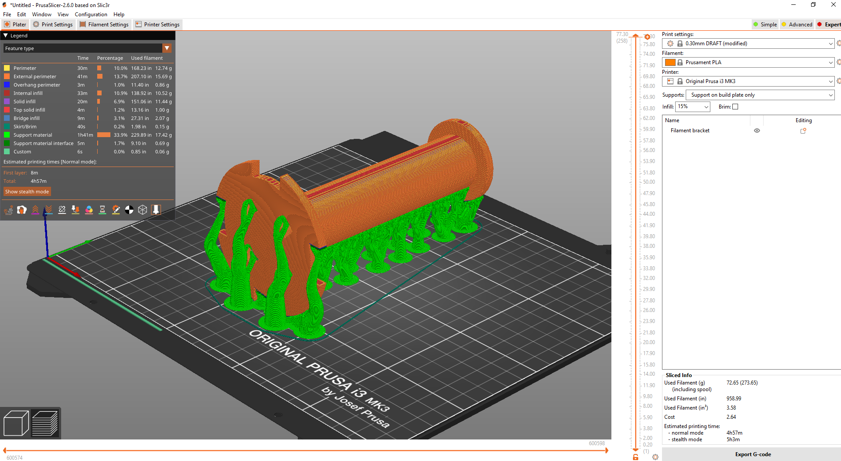The height and width of the screenshot is (461, 841).
Task: Click Export G-code button
Action: click(753, 454)
